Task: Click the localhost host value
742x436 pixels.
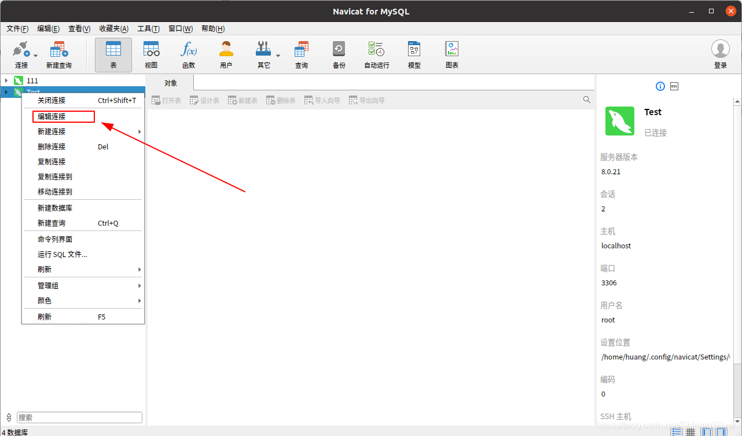Action: pyautogui.click(x=616, y=246)
